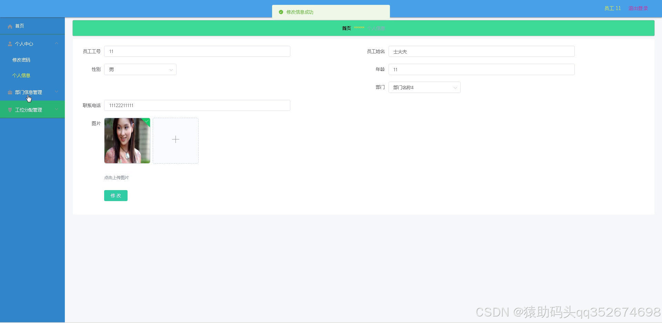Click 退出登录 to log out
Image resolution: width=662 pixels, height=323 pixels.
tap(638, 8)
